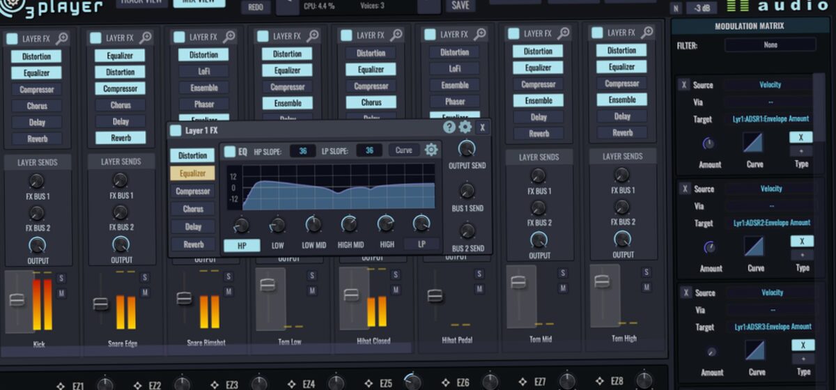Viewport: 836px width, 390px height.
Task: Open the Tom High layer FX magnifier
Action: (x=648, y=32)
